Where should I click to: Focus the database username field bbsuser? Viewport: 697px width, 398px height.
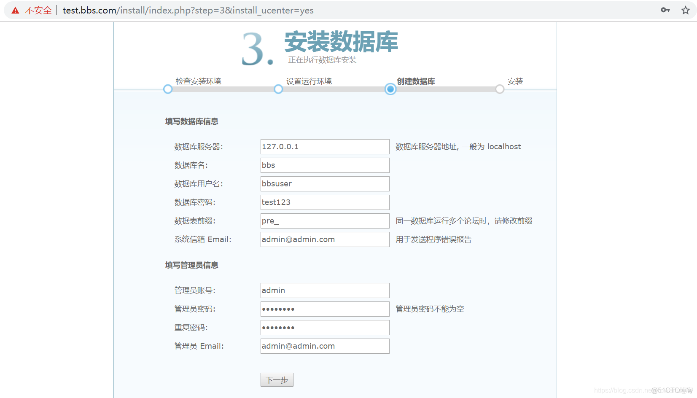(325, 184)
